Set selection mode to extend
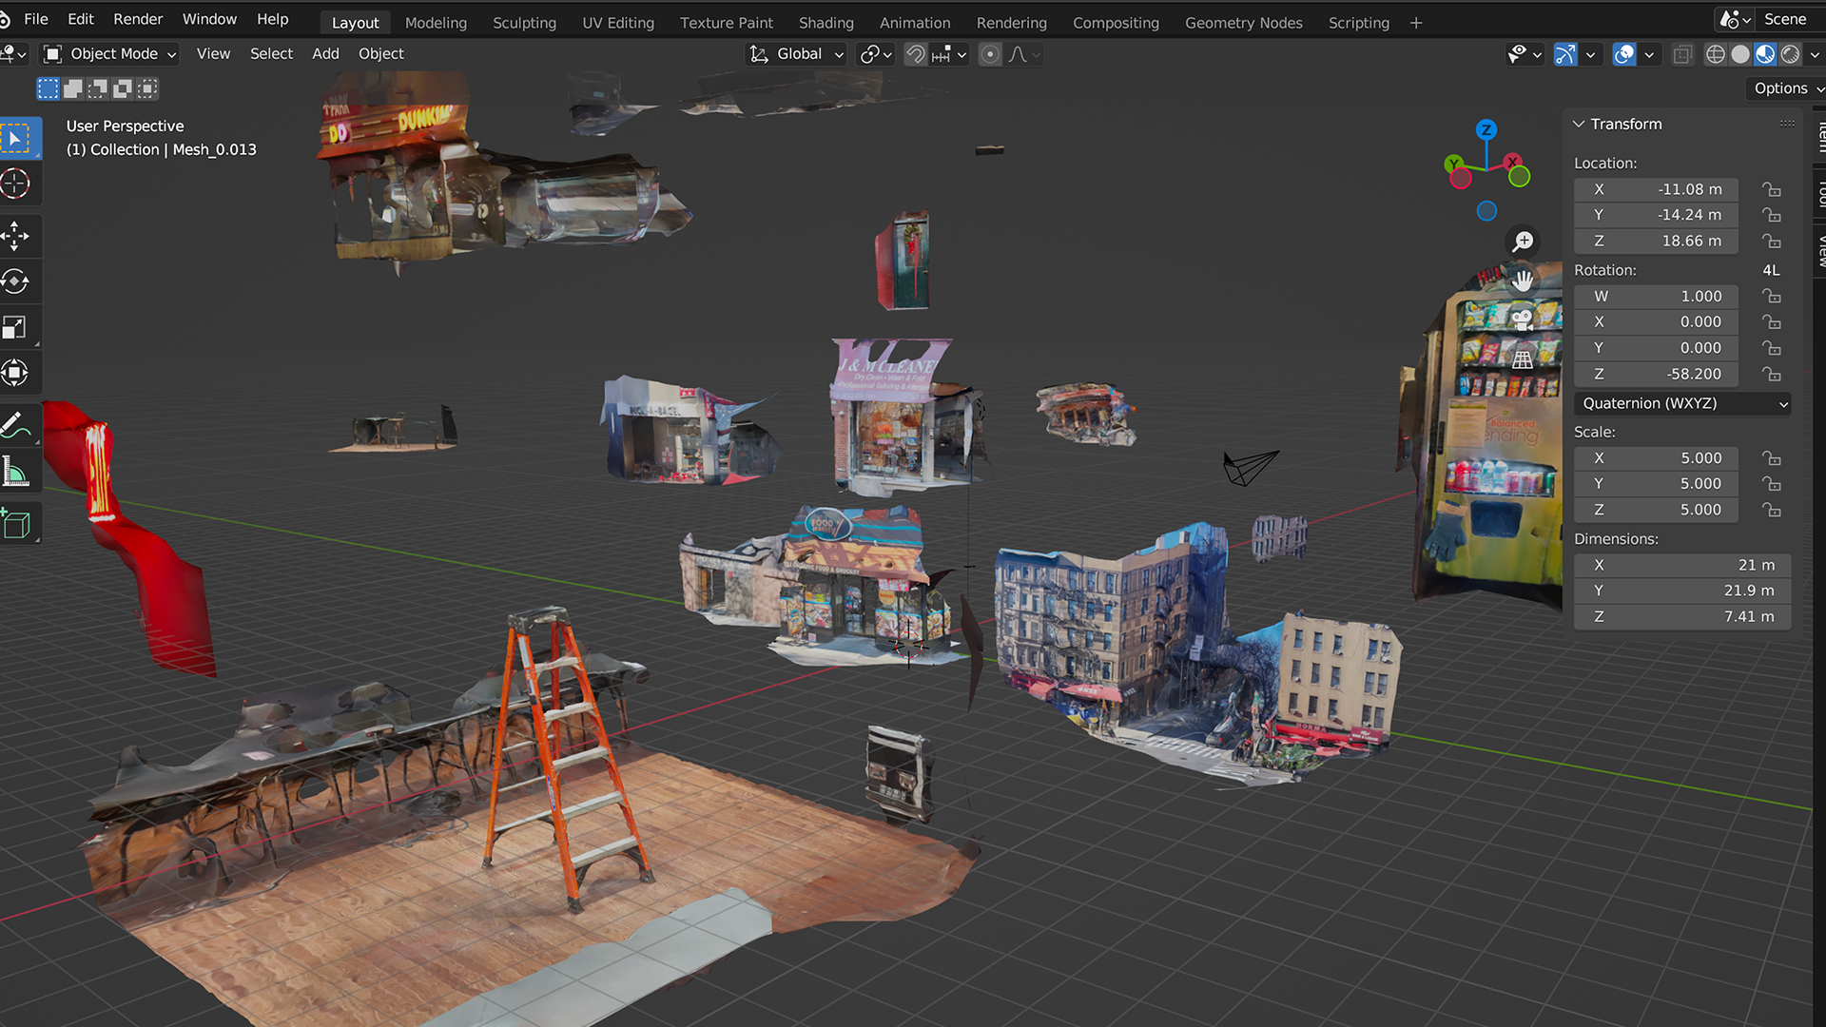The image size is (1826, 1027). point(72,89)
